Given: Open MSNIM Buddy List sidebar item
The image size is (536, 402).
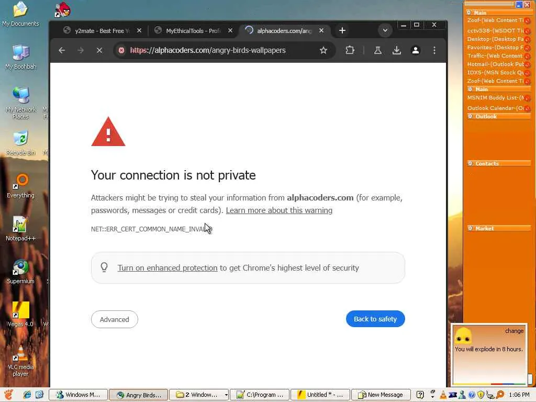Looking at the screenshot, I should point(495,98).
